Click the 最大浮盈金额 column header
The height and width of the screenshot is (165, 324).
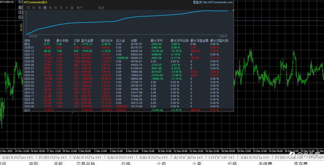199,41
